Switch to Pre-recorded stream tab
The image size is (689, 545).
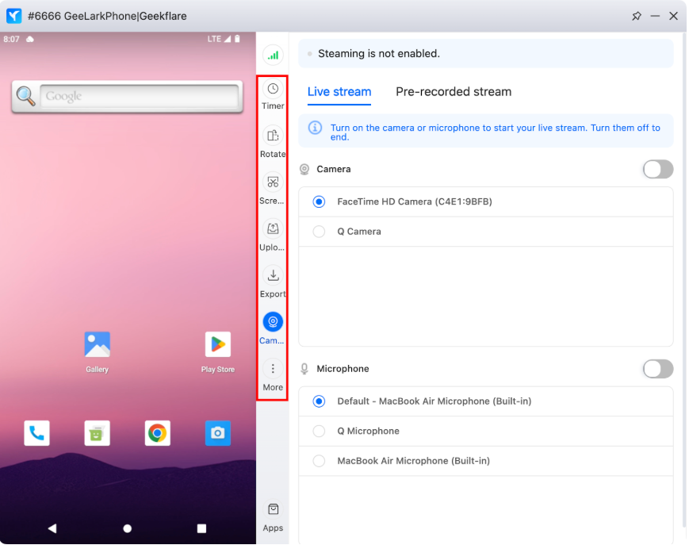[x=454, y=92]
